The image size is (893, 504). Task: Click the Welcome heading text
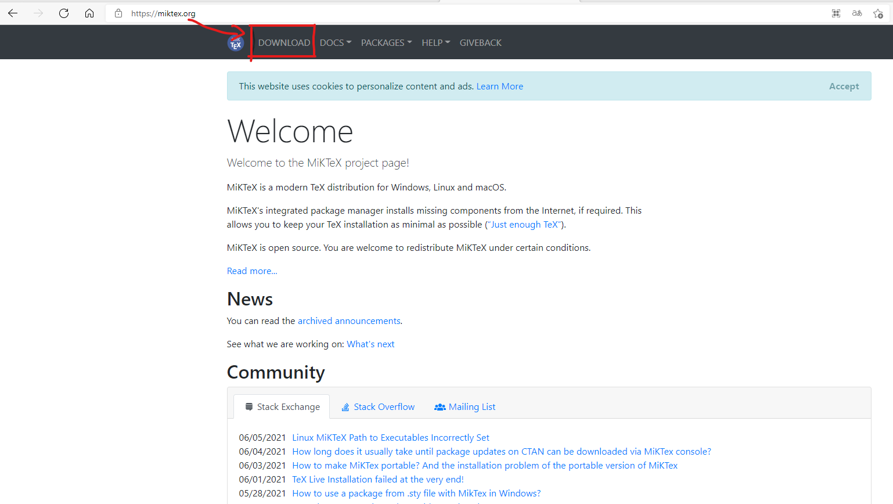[290, 132]
